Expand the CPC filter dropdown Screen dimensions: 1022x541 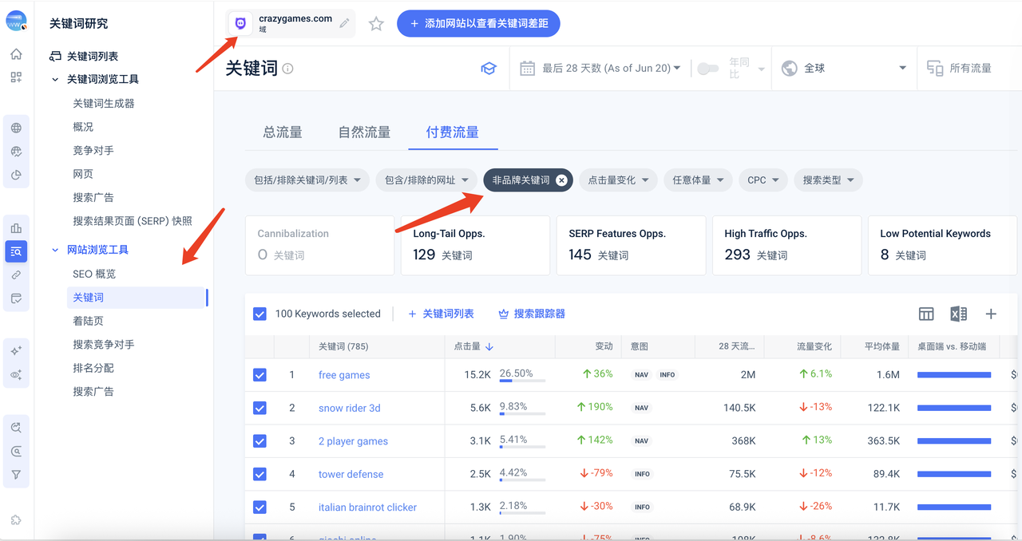pos(763,180)
